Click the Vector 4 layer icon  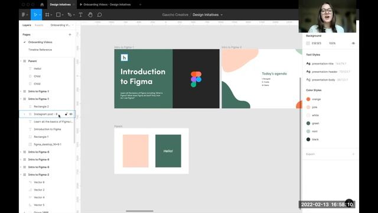pyautogui.click(x=30, y=197)
